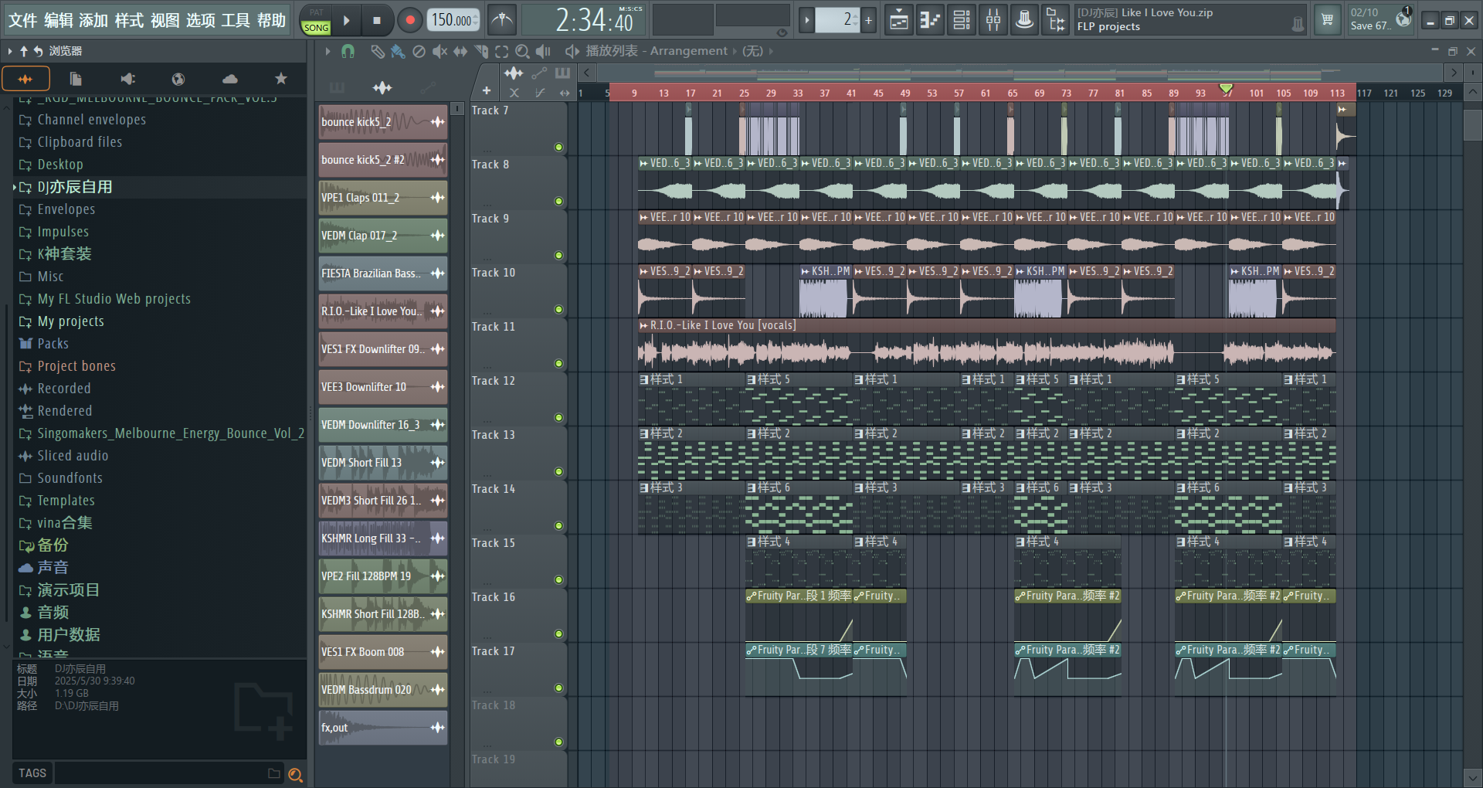Select the Zoom magnifier tool
Viewport: 1483px width, 788px height.
pyautogui.click(x=523, y=51)
